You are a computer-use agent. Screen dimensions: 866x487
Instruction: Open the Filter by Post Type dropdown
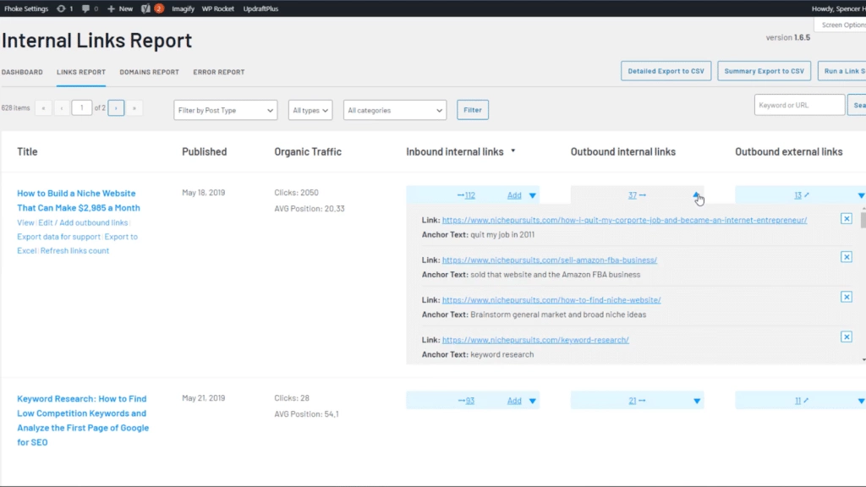(x=225, y=110)
